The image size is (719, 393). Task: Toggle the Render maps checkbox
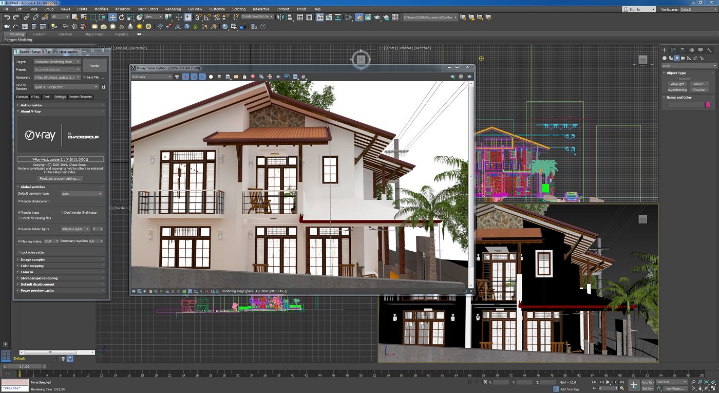tap(19, 212)
